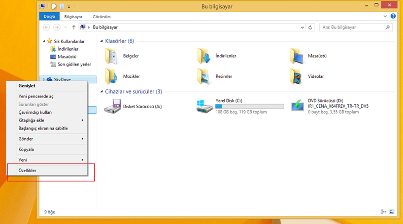Click the Forward navigation arrow
The height and width of the screenshot is (224, 403).
(56, 27)
